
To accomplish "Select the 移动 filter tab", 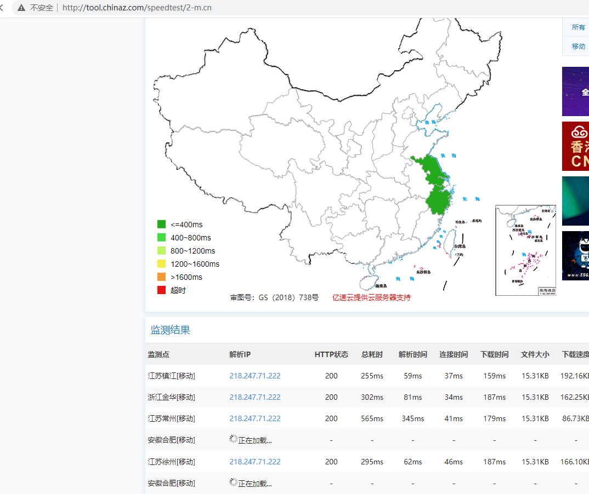I will point(577,47).
